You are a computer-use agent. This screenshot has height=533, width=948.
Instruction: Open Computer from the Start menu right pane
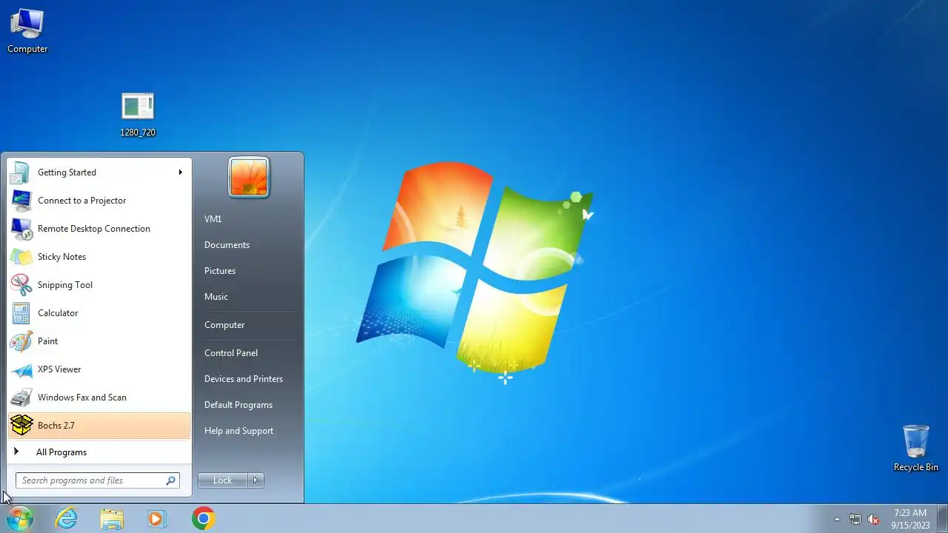click(224, 325)
